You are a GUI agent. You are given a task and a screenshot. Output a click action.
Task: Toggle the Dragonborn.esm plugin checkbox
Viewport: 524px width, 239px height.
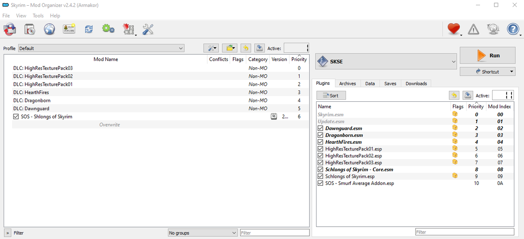click(321, 135)
